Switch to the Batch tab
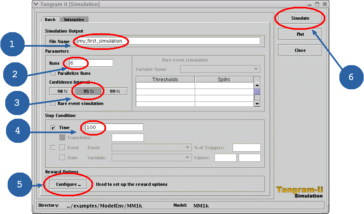Image resolution: width=364 pixels, height=214 pixels. click(x=50, y=19)
